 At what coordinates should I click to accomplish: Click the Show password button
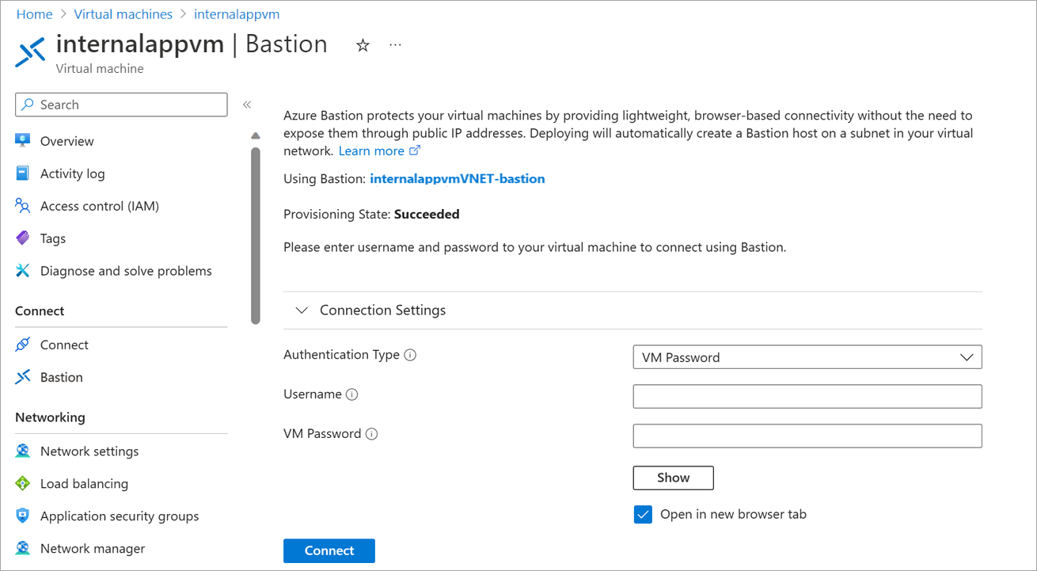674,478
